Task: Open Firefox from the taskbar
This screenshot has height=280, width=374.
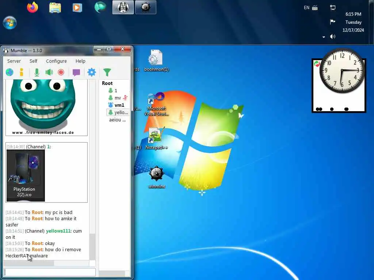Action: tap(33, 7)
